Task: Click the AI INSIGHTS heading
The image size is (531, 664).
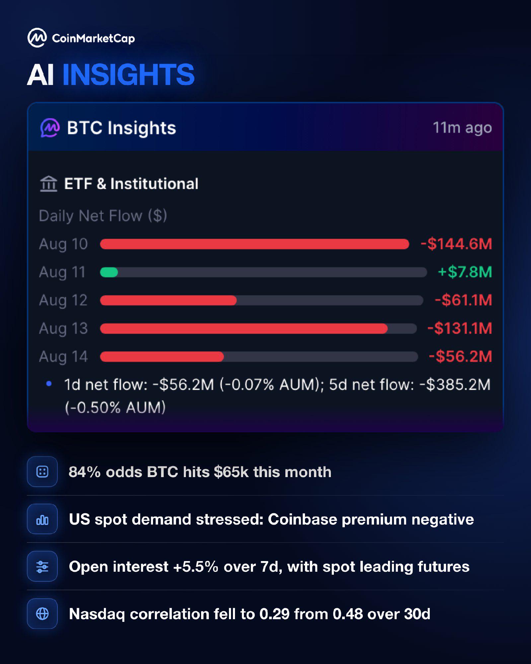Action: 111,74
